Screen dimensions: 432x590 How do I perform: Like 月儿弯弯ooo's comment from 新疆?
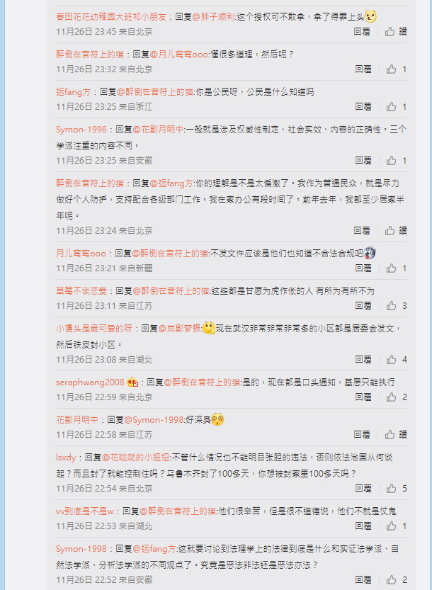pyautogui.click(x=391, y=268)
